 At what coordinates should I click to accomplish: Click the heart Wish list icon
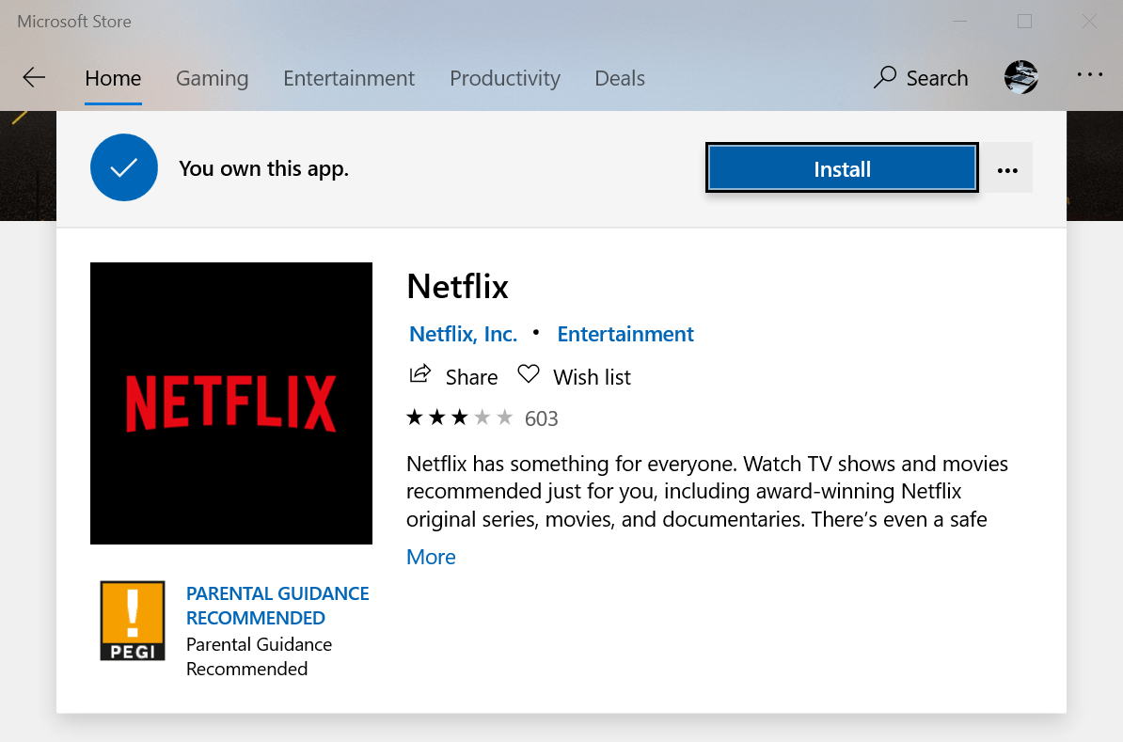point(528,374)
